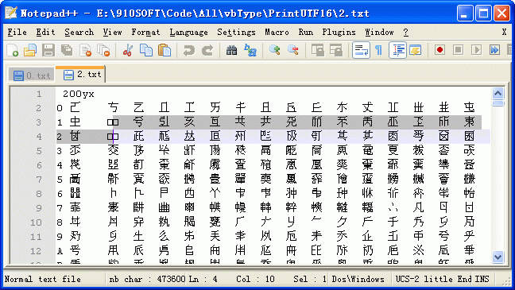
Task: Click "Ln : 4" in status bar
Action: tap(203, 279)
